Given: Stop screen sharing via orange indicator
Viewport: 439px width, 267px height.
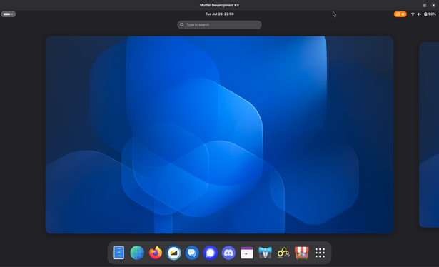Looking at the screenshot, I should (x=400, y=14).
